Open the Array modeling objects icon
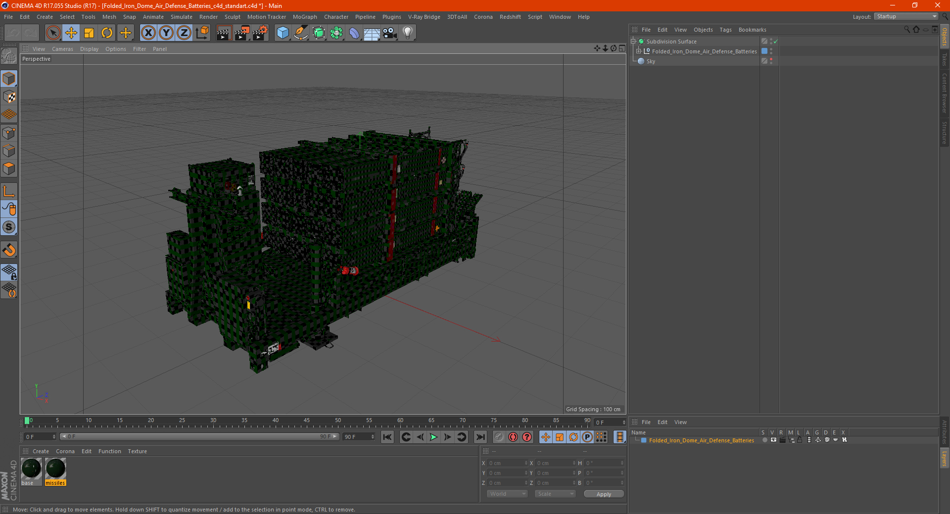The width and height of the screenshot is (950, 514). pos(336,33)
